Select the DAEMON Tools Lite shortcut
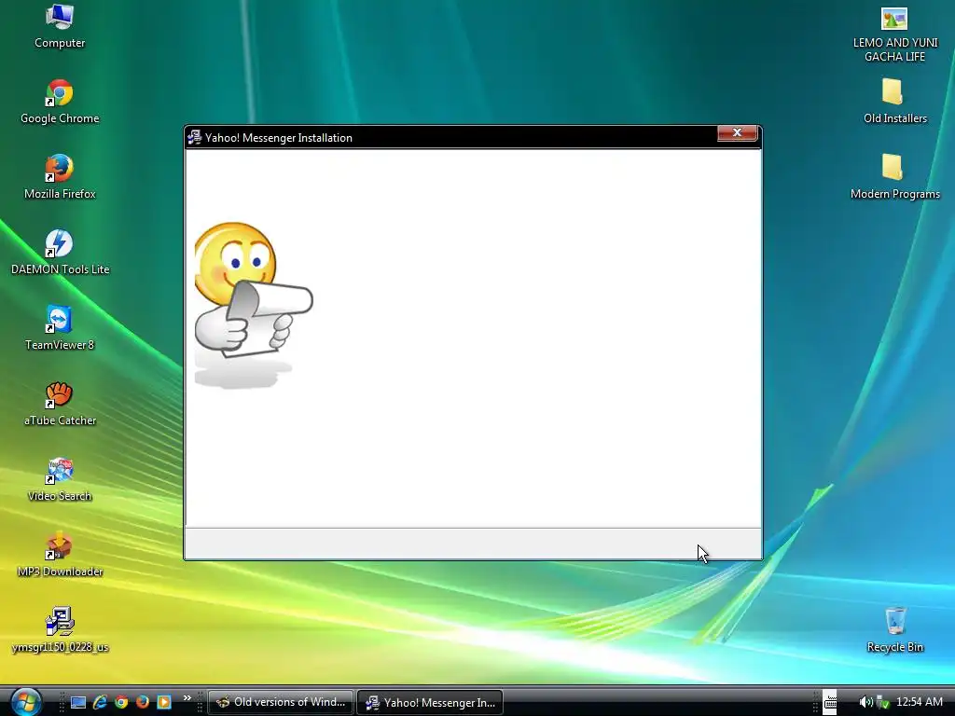The height and width of the screenshot is (716, 955). click(60, 253)
